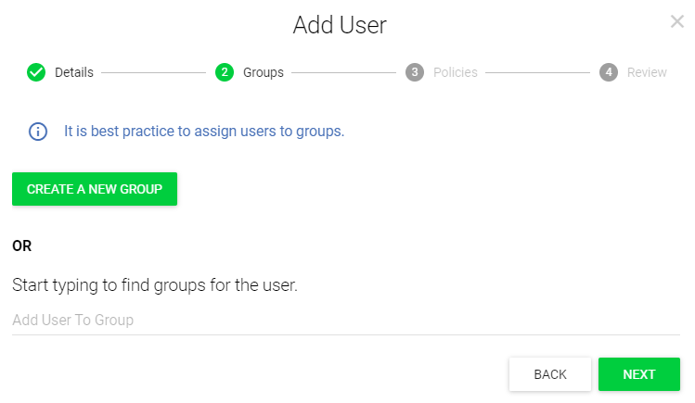Go to the Details step label
Screen dimensions: 695x403
pyautogui.click(x=74, y=72)
